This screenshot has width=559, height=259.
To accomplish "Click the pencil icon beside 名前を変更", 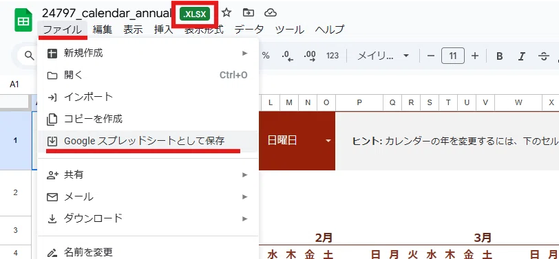I will click(x=52, y=253).
